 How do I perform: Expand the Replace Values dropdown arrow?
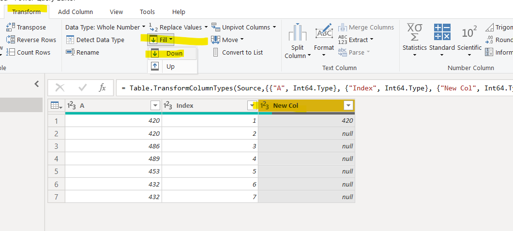click(x=206, y=27)
